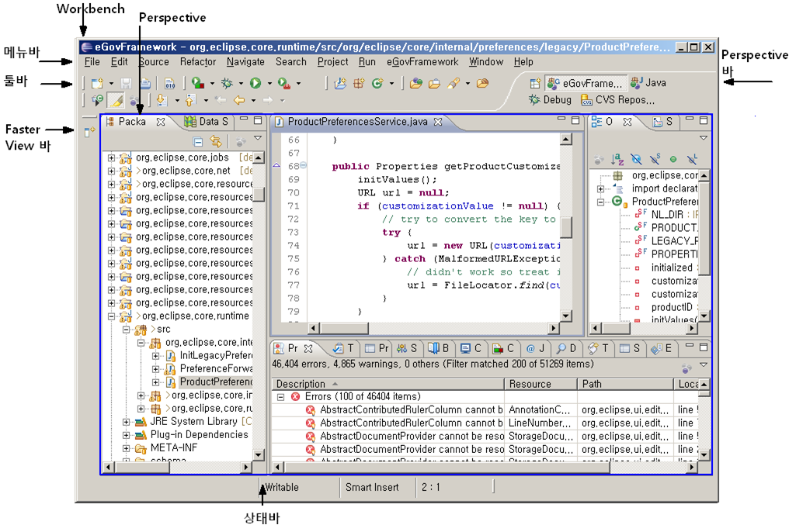Toggle Link with Editor in Package Explorer

click(x=216, y=142)
